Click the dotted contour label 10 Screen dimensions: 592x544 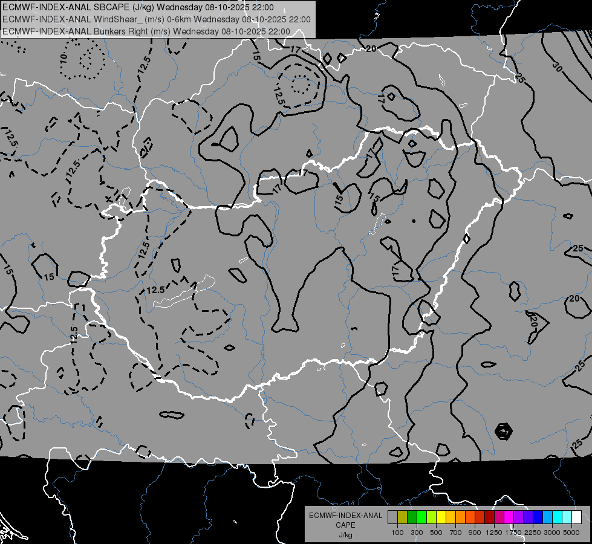(x=63, y=58)
